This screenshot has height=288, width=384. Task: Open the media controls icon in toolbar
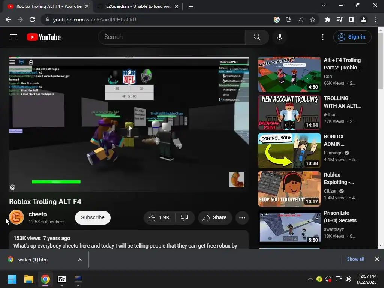[340, 19]
